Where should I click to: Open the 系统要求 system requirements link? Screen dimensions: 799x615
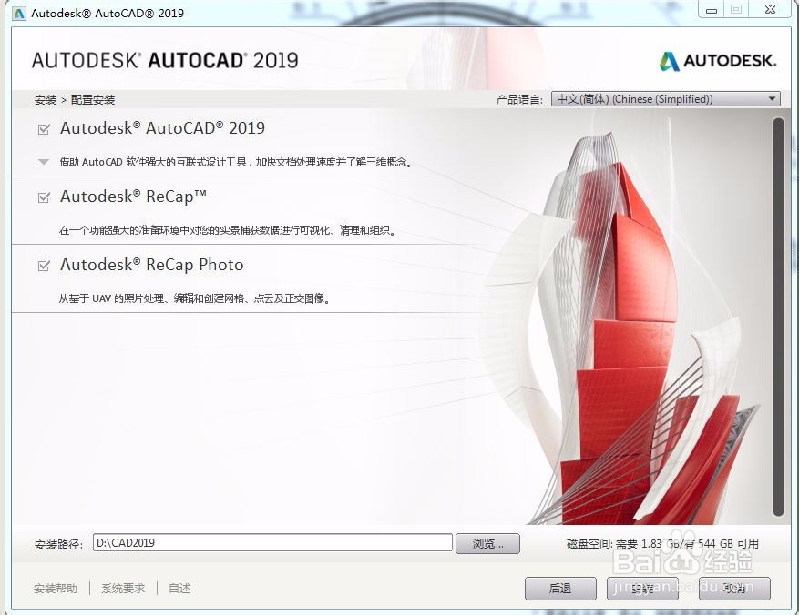coord(123,589)
